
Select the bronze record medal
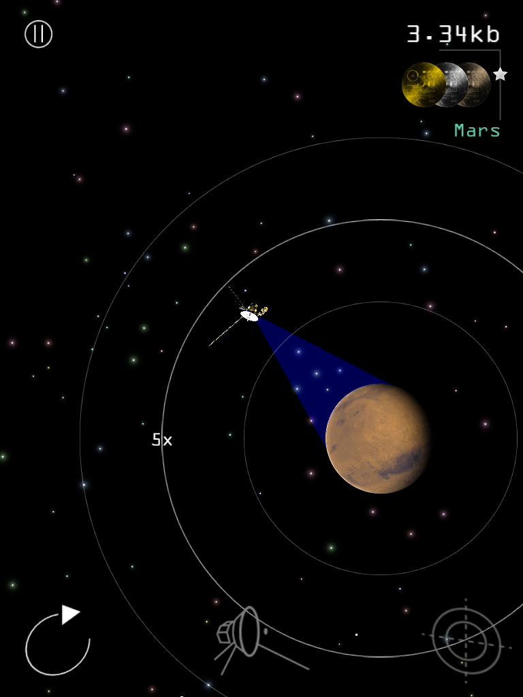point(477,84)
